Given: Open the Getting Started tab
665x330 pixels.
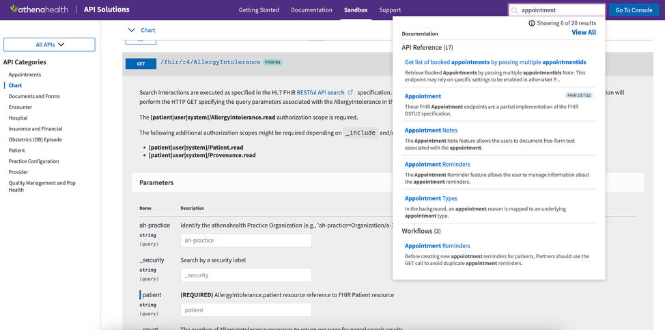Looking at the screenshot, I should pos(259,10).
